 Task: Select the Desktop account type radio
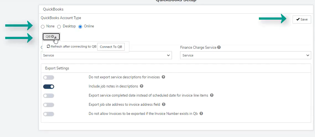pos(59,27)
